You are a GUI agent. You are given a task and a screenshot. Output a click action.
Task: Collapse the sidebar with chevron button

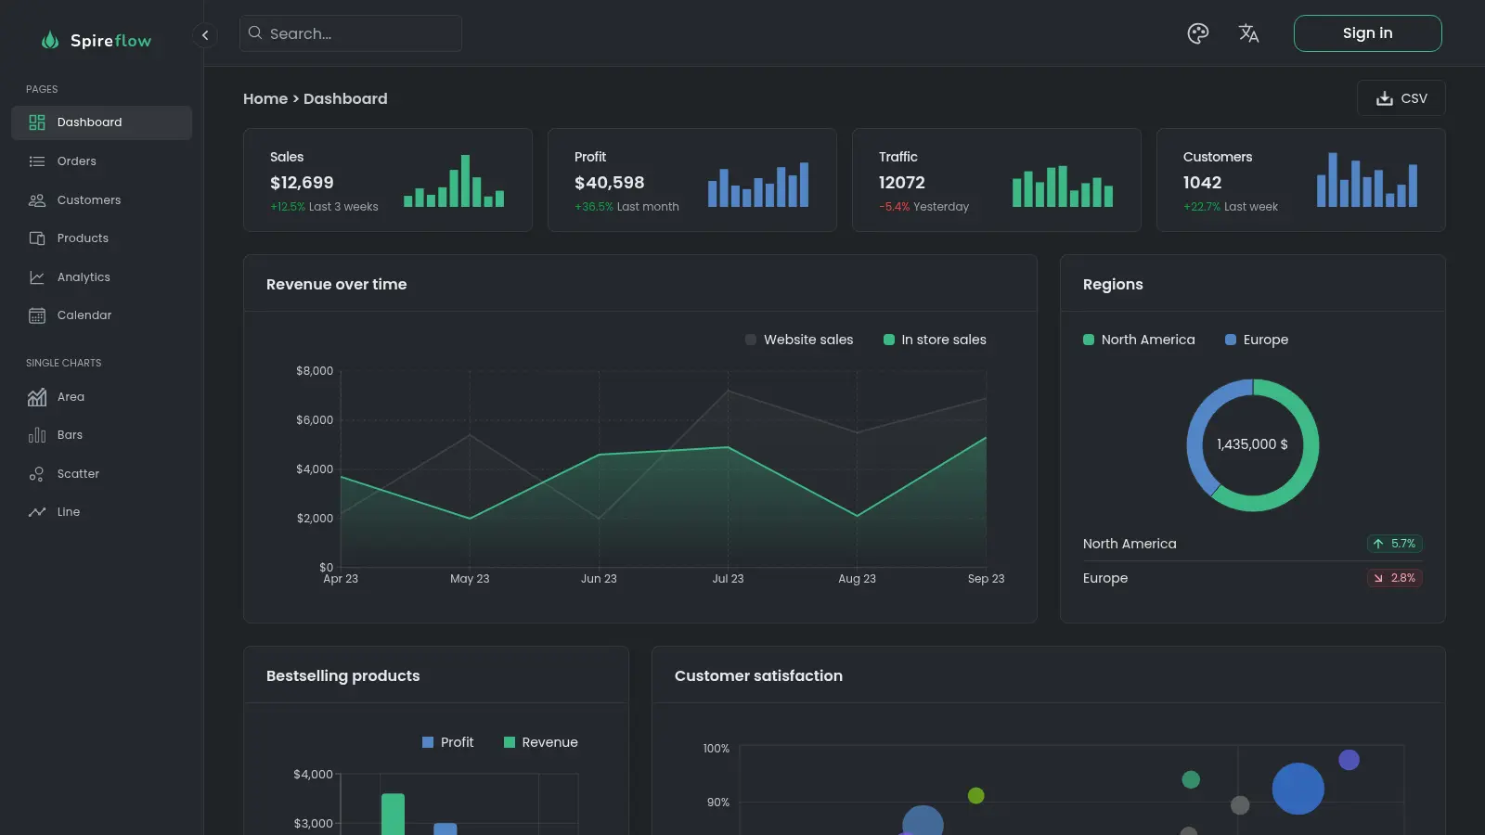click(205, 35)
